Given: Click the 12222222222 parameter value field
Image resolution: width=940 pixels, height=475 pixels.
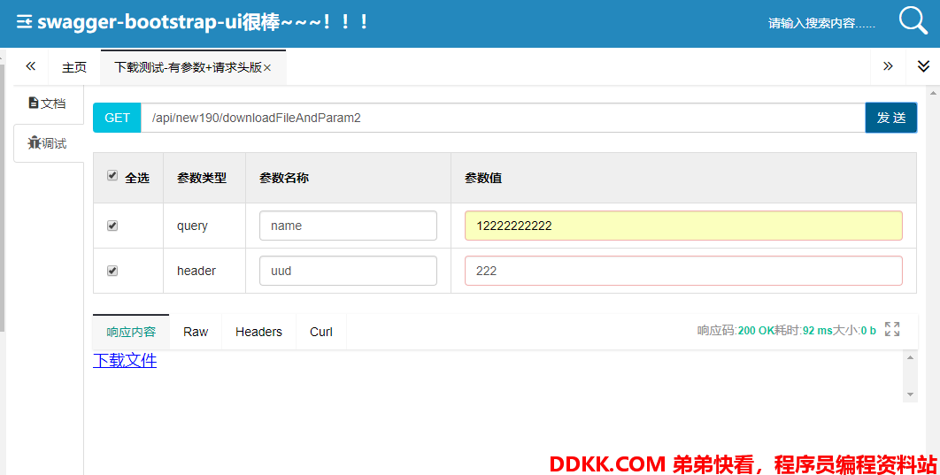Looking at the screenshot, I should coord(683,226).
